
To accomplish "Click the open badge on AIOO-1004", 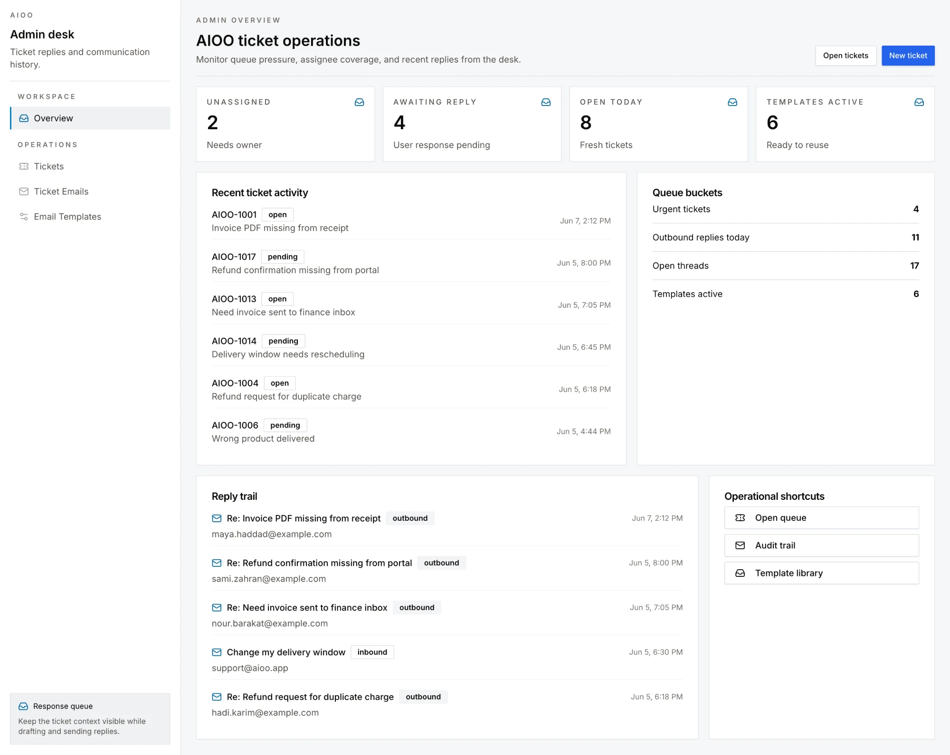I will tap(280, 383).
